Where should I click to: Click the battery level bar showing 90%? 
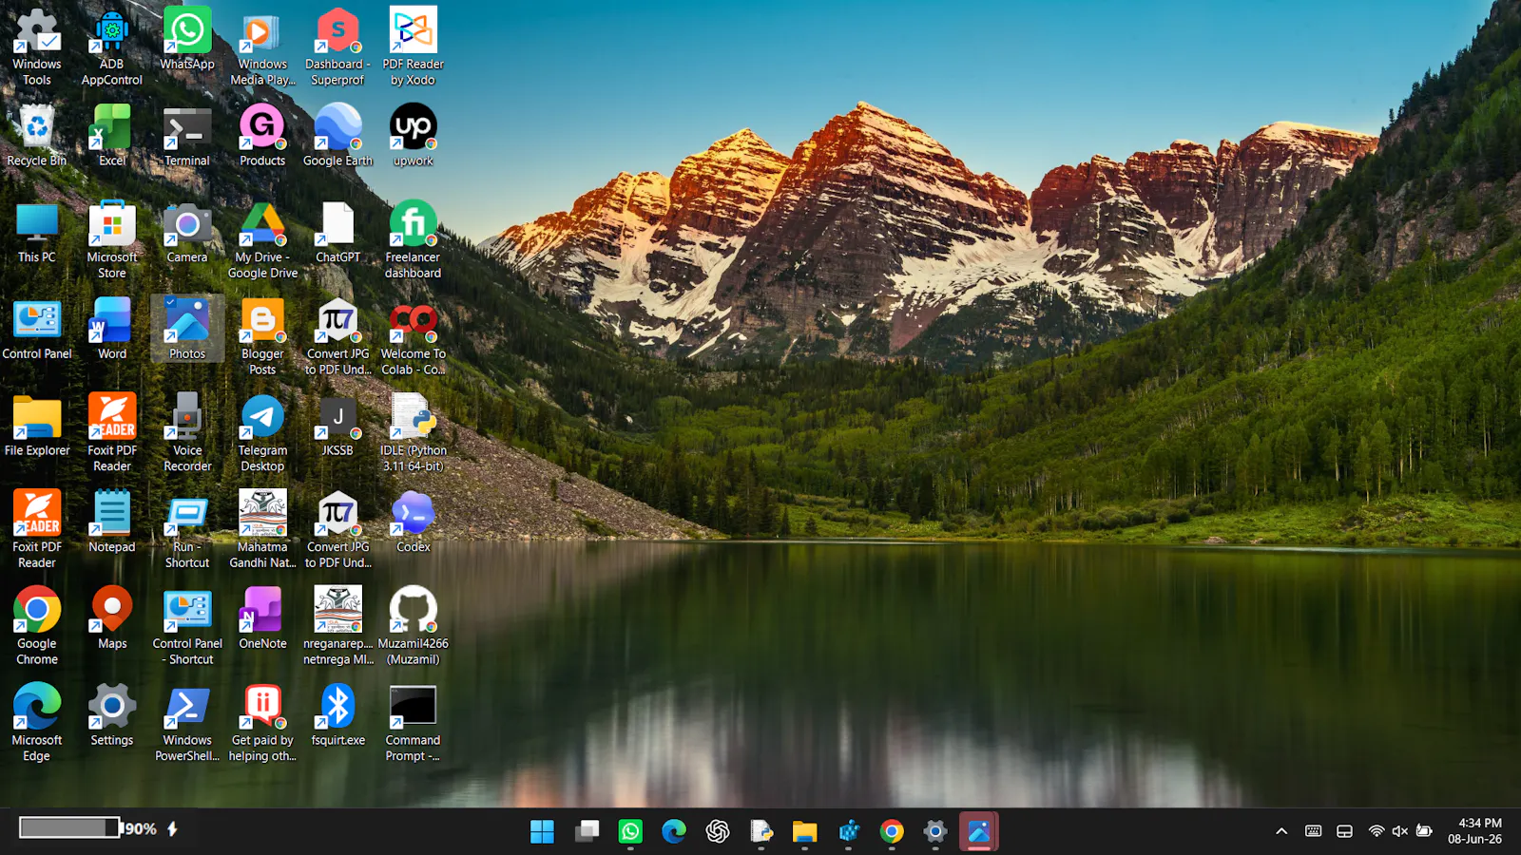pos(70,828)
